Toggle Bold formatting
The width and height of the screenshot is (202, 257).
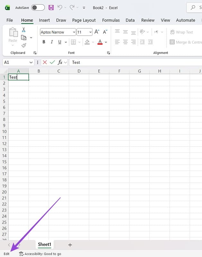pos(44,42)
